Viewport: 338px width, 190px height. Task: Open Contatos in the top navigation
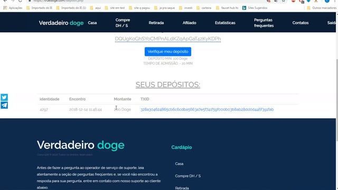click(301, 23)
